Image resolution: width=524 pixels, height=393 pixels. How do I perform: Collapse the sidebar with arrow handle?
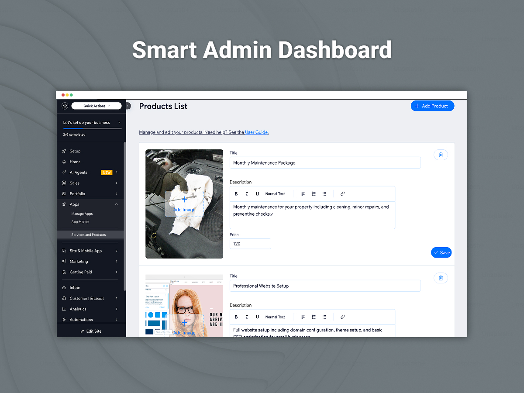128,106
